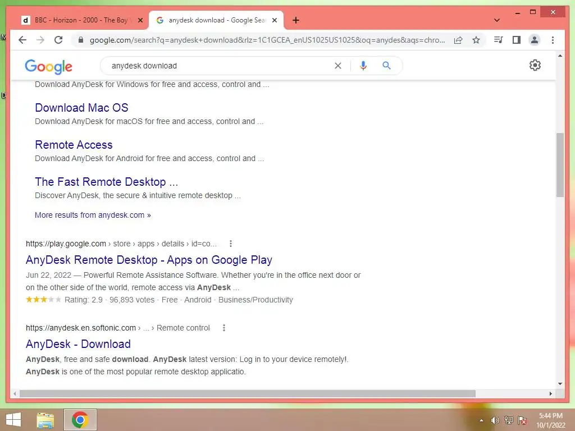Click the browser forward arrow
Image resolution: width=575 pixels, height=431 pixels.
(40, 40)
